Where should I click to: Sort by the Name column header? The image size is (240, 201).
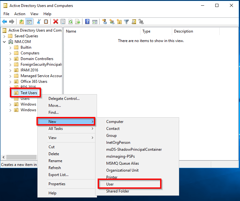102,31
